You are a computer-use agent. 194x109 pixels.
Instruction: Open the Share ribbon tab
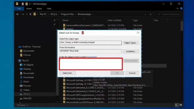[39, 9]
